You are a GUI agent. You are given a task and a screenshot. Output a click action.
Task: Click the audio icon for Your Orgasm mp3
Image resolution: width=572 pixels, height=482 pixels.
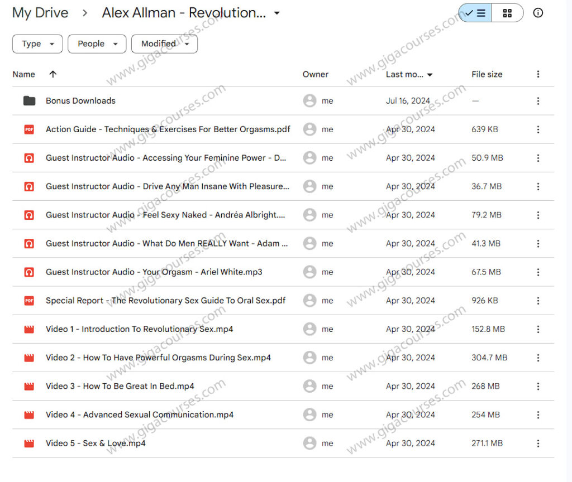pos(29,272)
